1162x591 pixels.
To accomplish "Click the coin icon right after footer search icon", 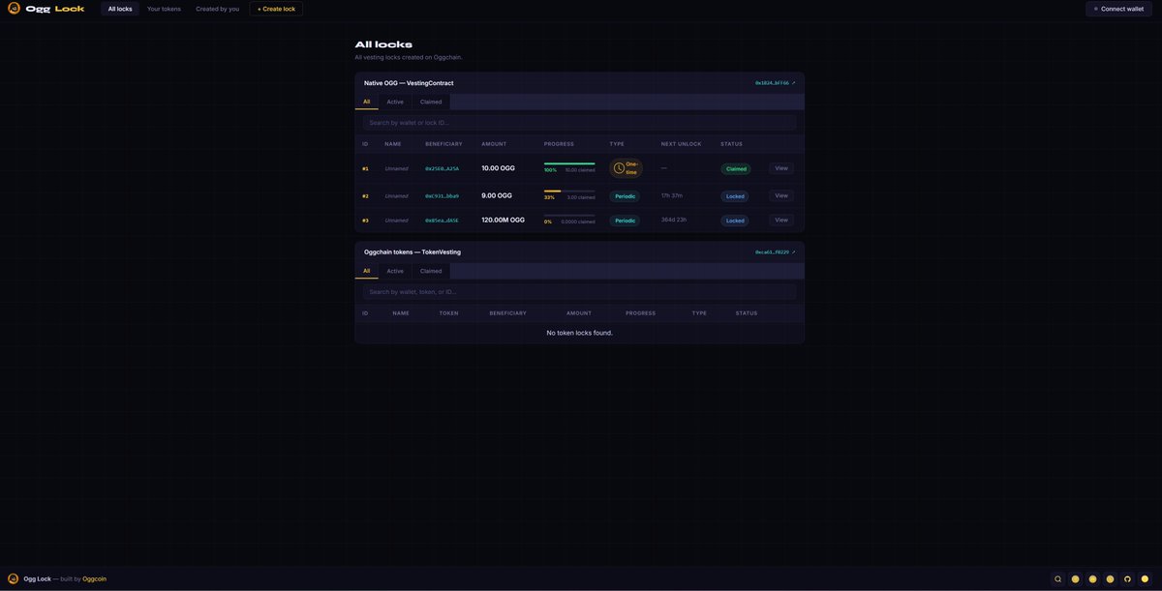I will [1075, 579].
